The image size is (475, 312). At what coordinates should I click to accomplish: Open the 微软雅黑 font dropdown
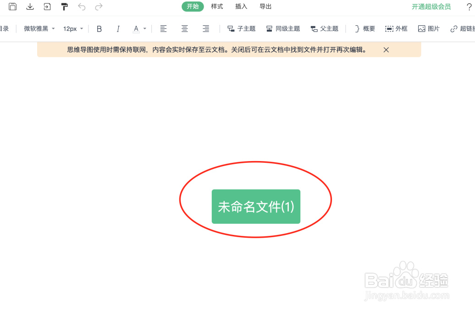point(39,29)
